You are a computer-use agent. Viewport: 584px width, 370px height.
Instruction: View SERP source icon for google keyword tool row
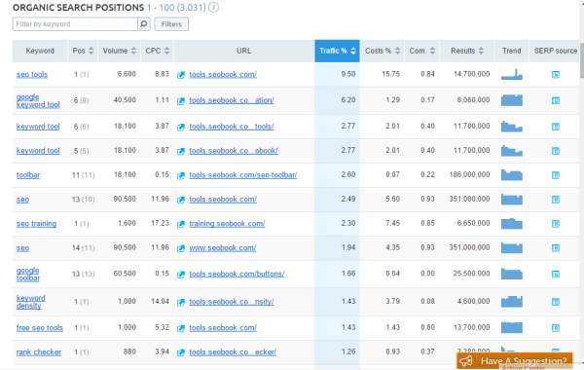coord(556,100)
